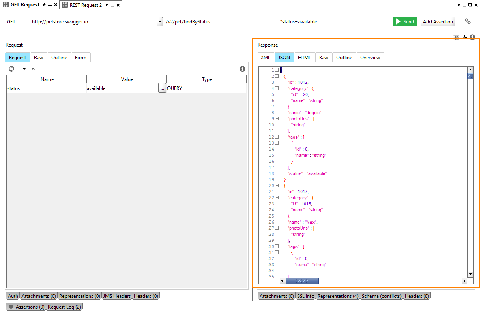Switch to the request Raw tab
The height and width of the screenshot is (316, 481).
[39, 57]
